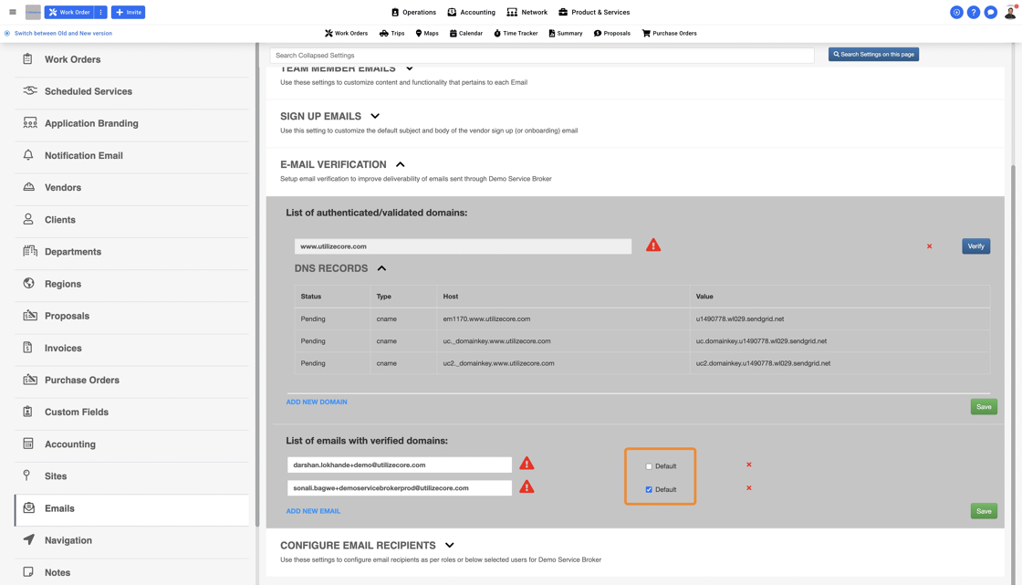Expand Sign Up Emails section
This screenshot has width=1022, height=585.
375,116
